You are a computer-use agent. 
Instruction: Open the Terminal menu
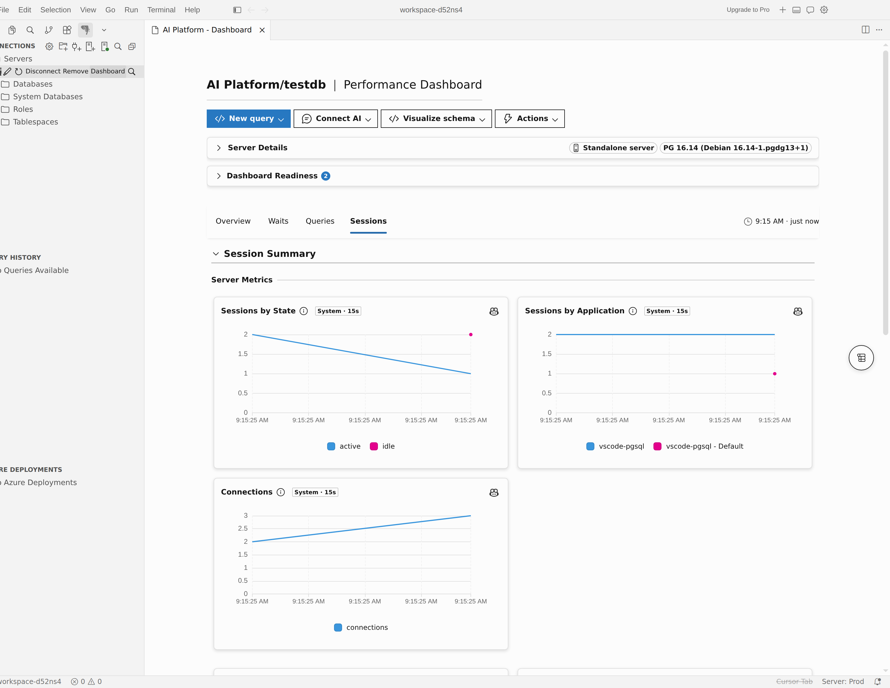point(161,10)
